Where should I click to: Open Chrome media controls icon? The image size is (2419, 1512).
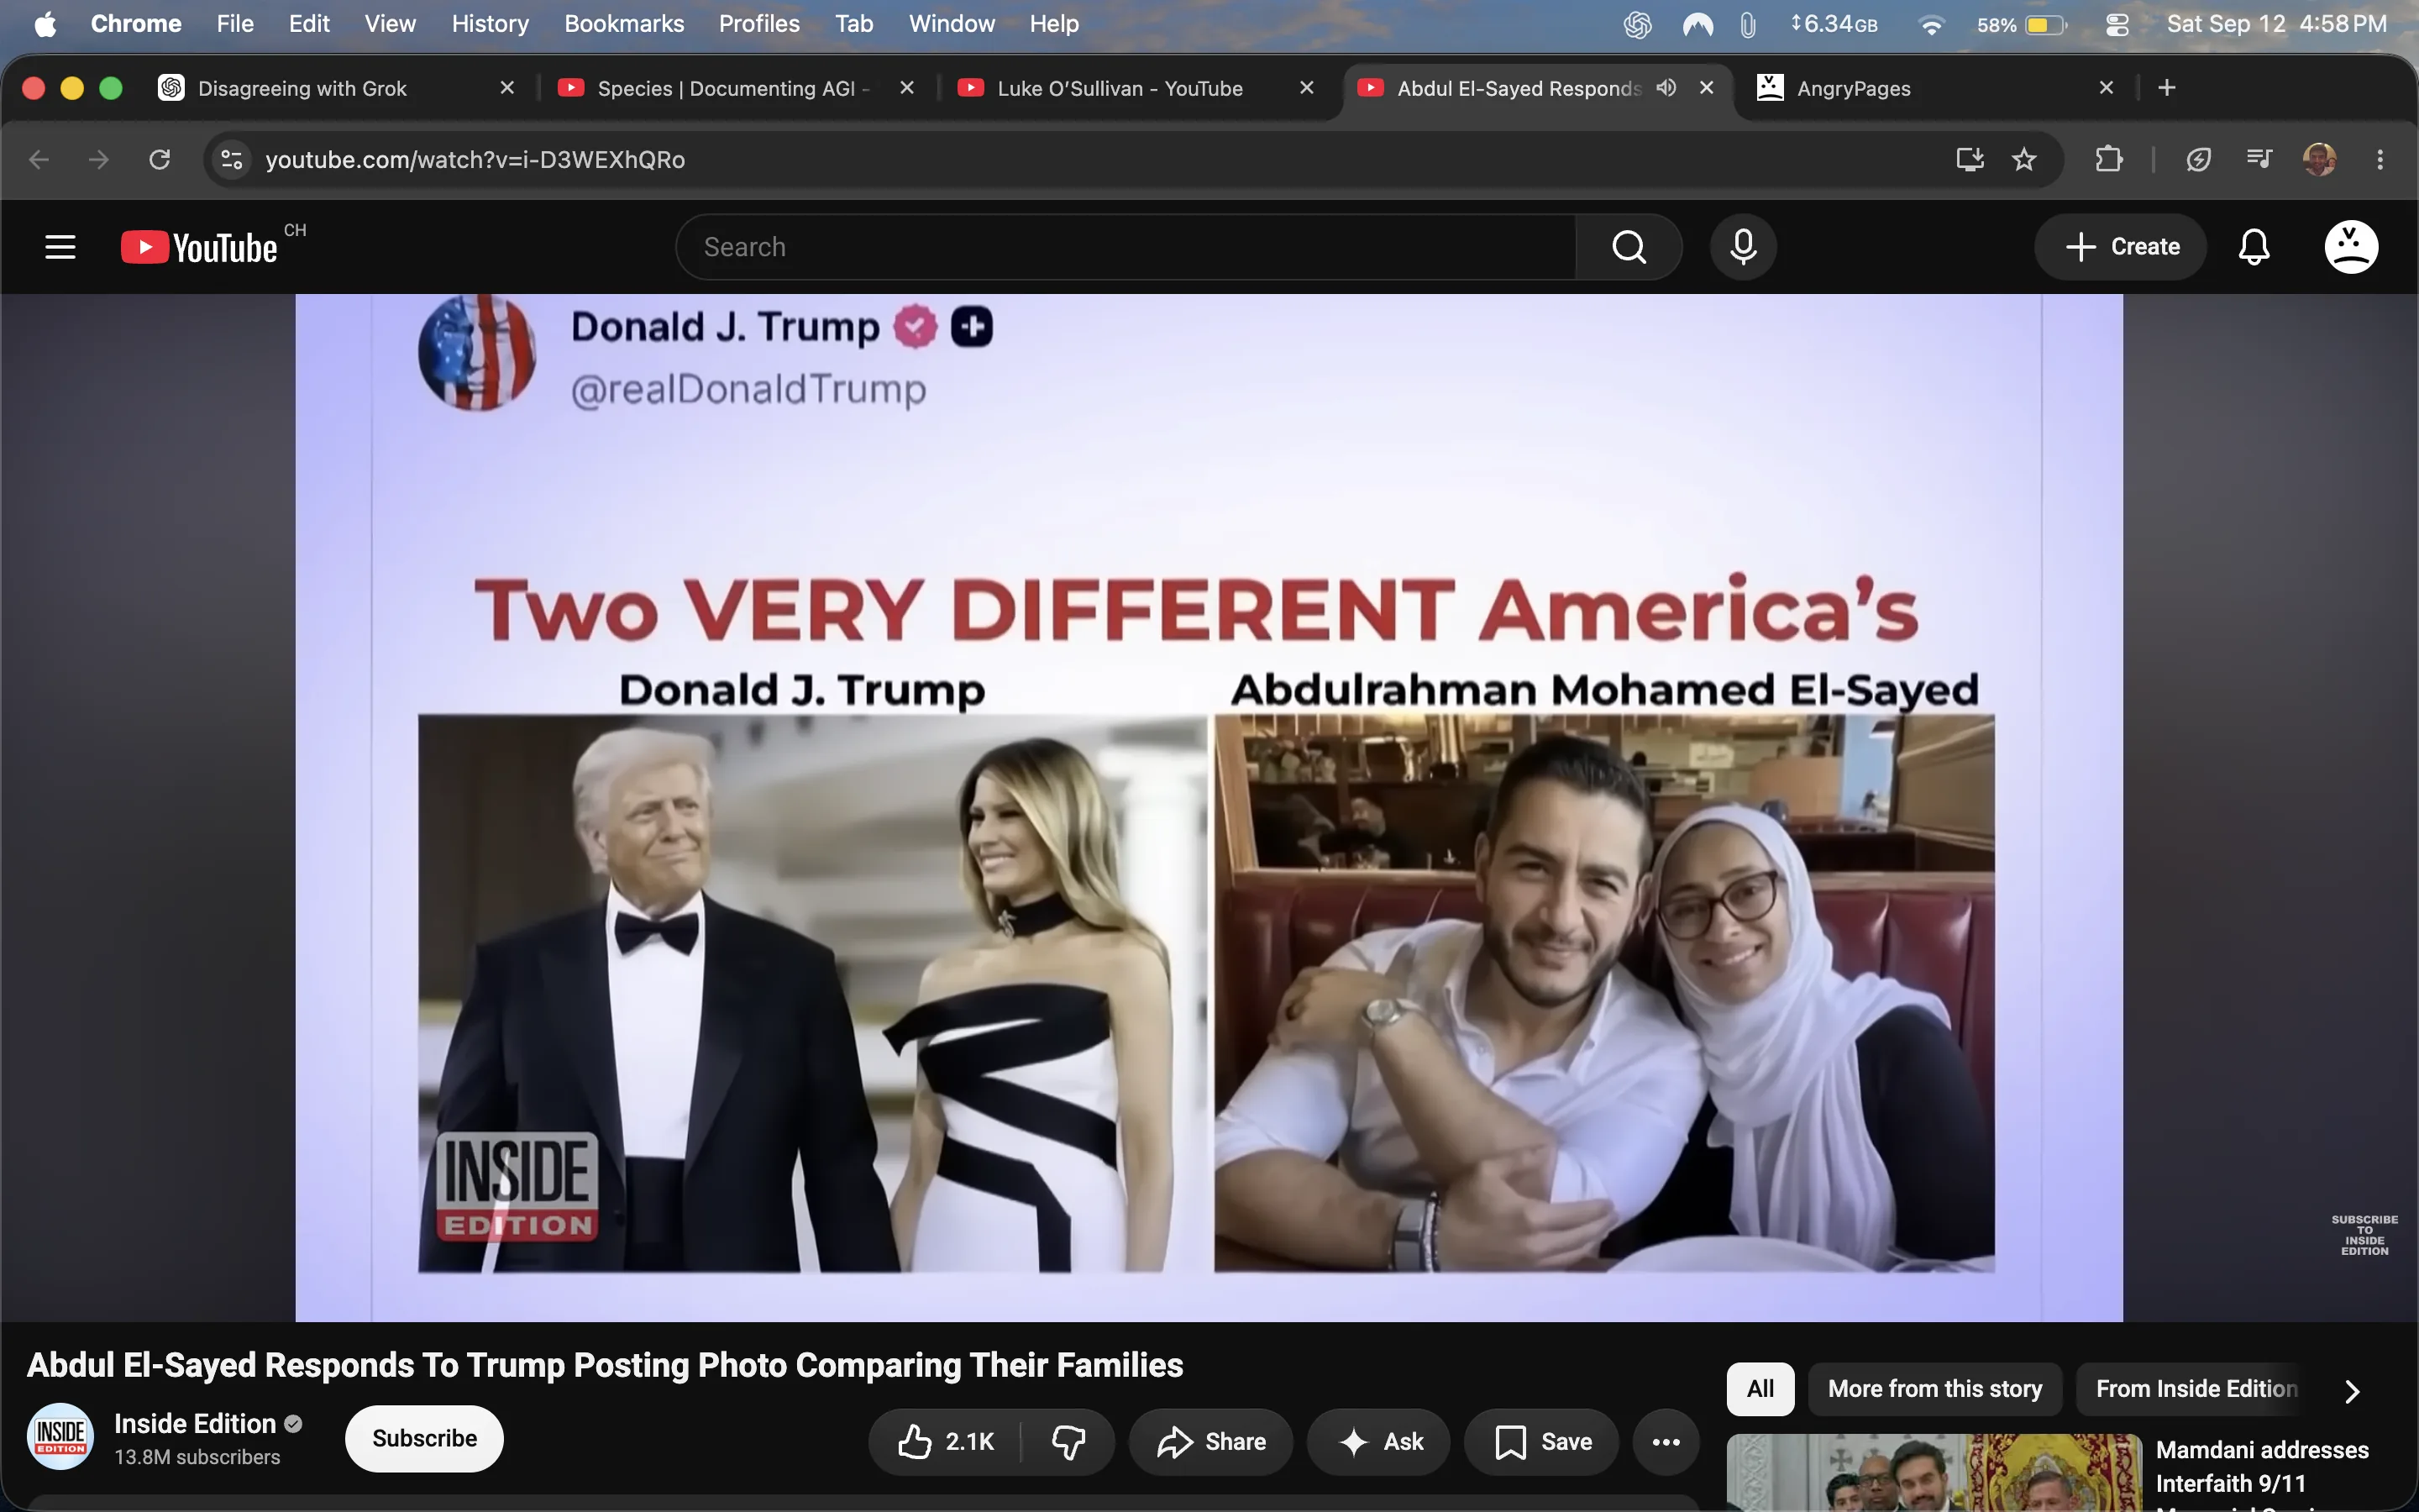pos(2259,159)
